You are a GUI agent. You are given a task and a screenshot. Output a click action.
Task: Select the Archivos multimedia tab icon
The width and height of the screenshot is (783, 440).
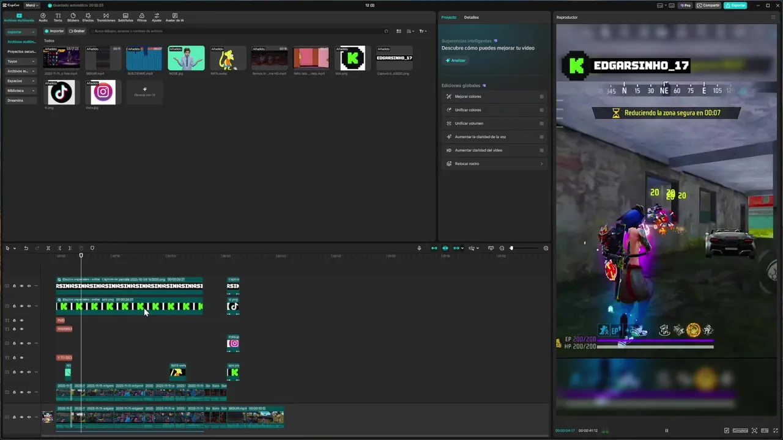(19, 17)
